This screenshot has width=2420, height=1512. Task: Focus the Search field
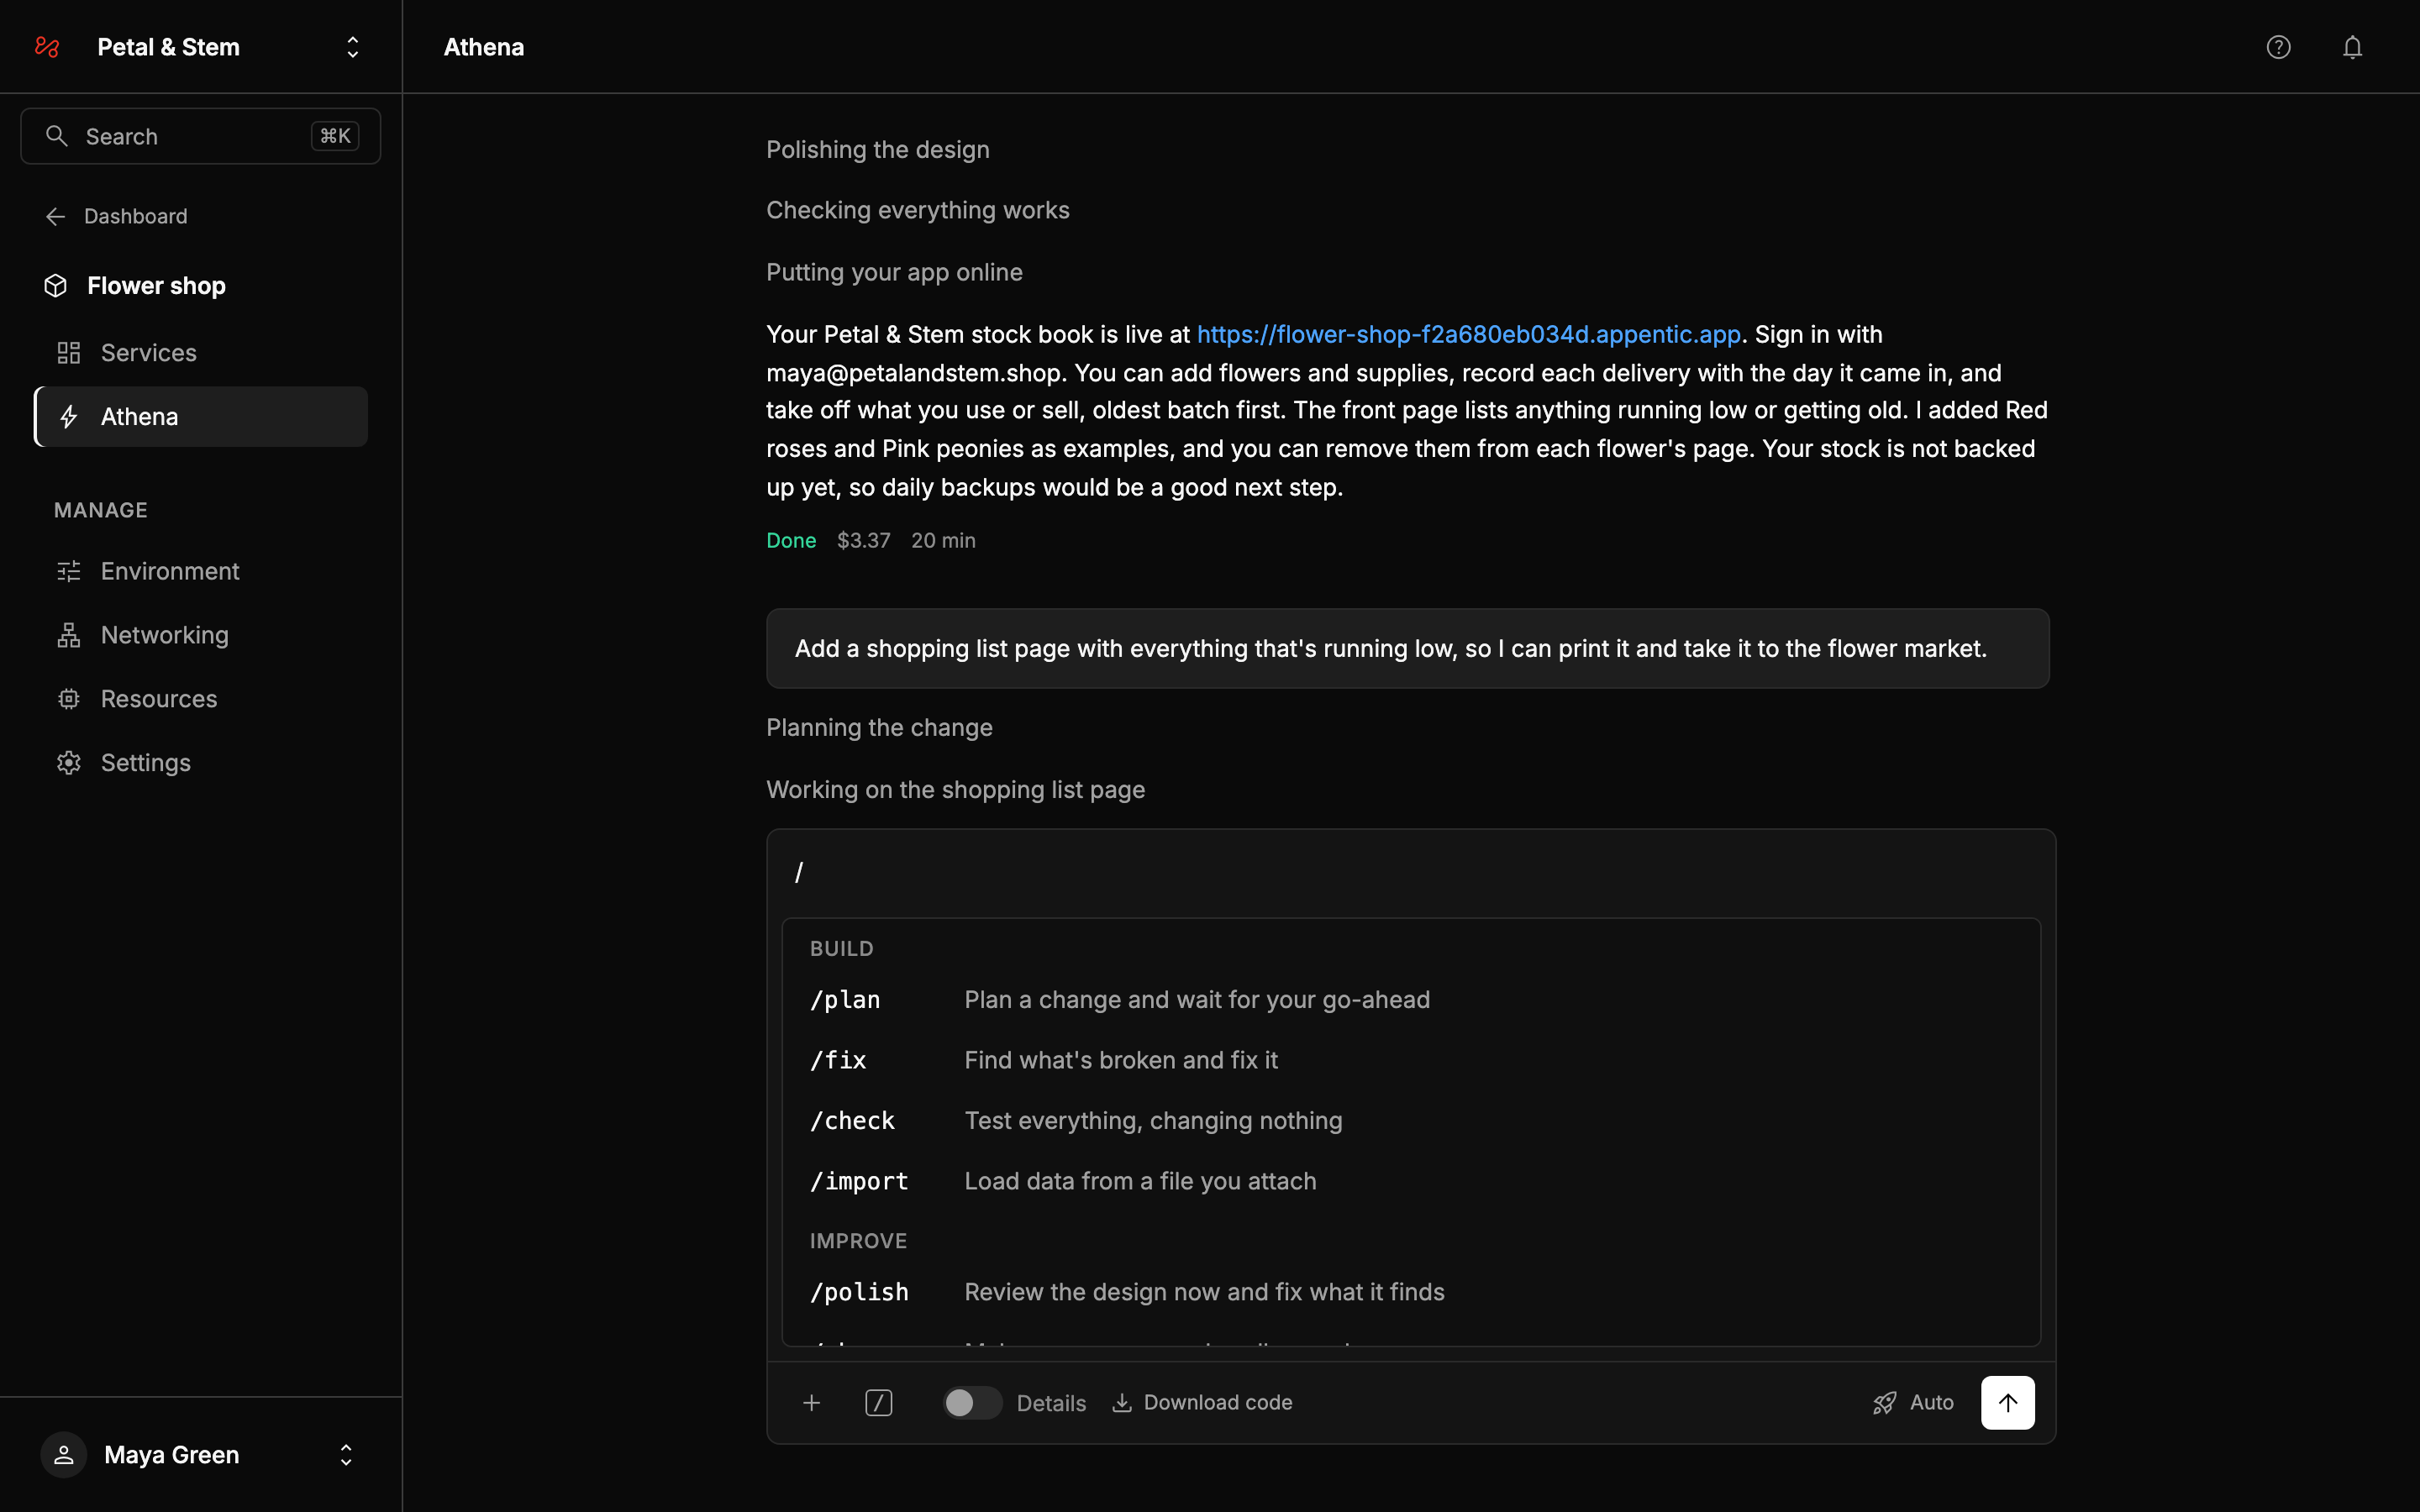pos(201,136)
